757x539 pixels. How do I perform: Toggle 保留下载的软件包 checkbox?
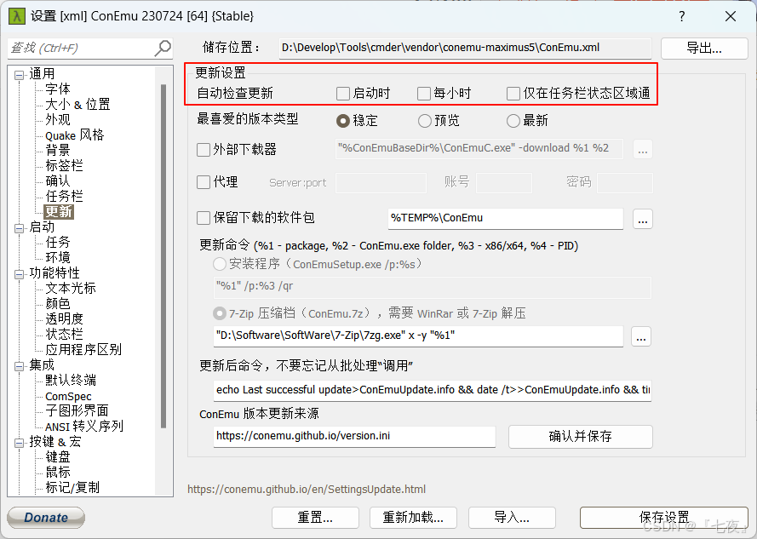(204, 218)
